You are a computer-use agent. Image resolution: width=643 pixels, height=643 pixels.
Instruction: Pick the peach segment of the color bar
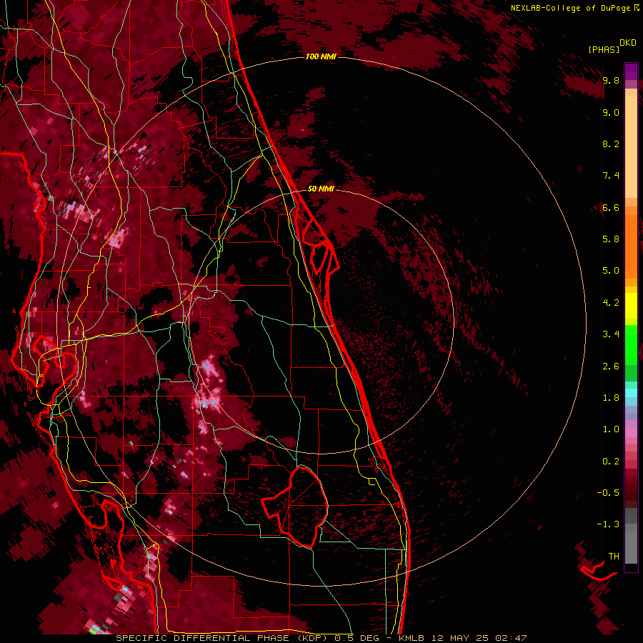(631, 148)
